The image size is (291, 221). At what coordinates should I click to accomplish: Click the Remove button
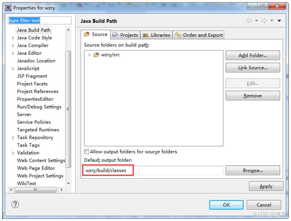click(253, 96)
